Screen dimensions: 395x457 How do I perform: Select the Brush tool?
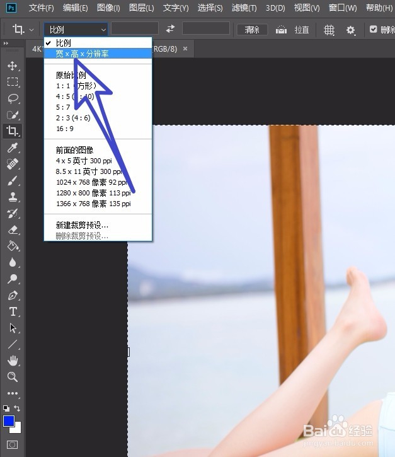point(13,181)
